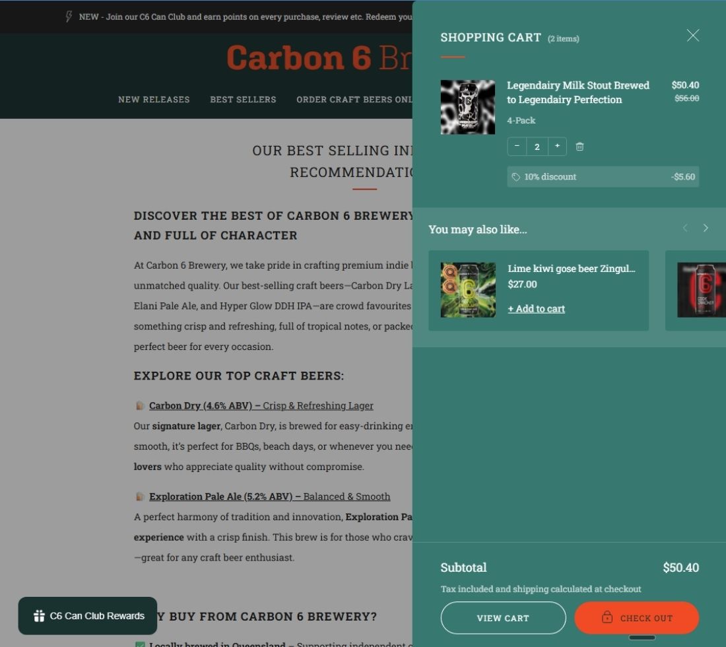Click Tax included and shipping note
Screen dimensions: 726x647
pos(541,589)
